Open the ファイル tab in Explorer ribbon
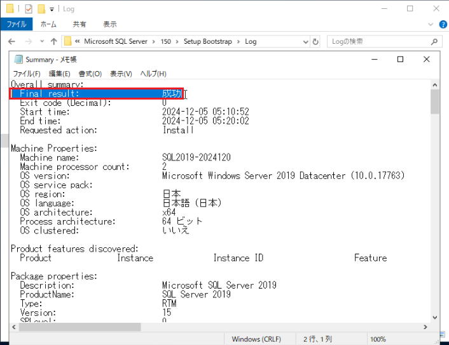The height and width of the screenshot is (345, 449). [x=17, y=24]
